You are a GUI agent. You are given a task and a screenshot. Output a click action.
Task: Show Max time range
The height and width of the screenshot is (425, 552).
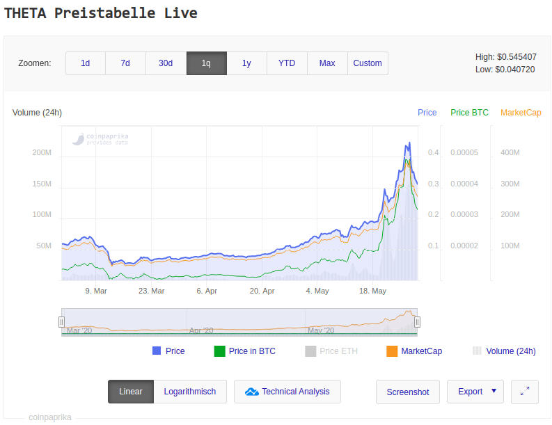tap(327, 63)
